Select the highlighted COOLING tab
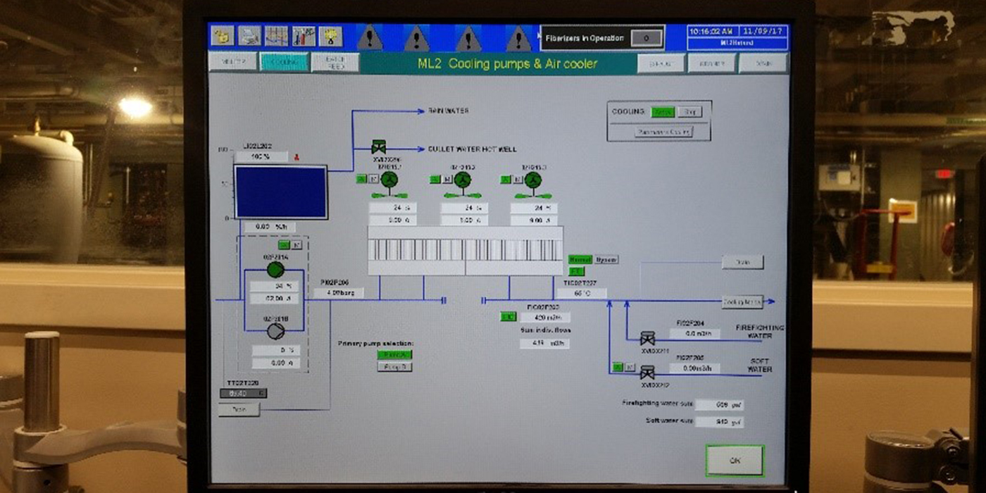The width and height of the screenshot is (986, 493). [x=284, y=63]
